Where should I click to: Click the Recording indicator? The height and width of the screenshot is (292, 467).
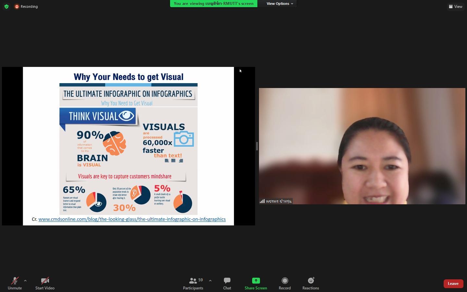coord(26,6)
